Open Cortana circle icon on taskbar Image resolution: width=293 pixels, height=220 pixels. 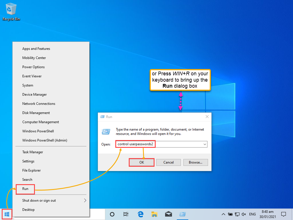pos(112,214)
